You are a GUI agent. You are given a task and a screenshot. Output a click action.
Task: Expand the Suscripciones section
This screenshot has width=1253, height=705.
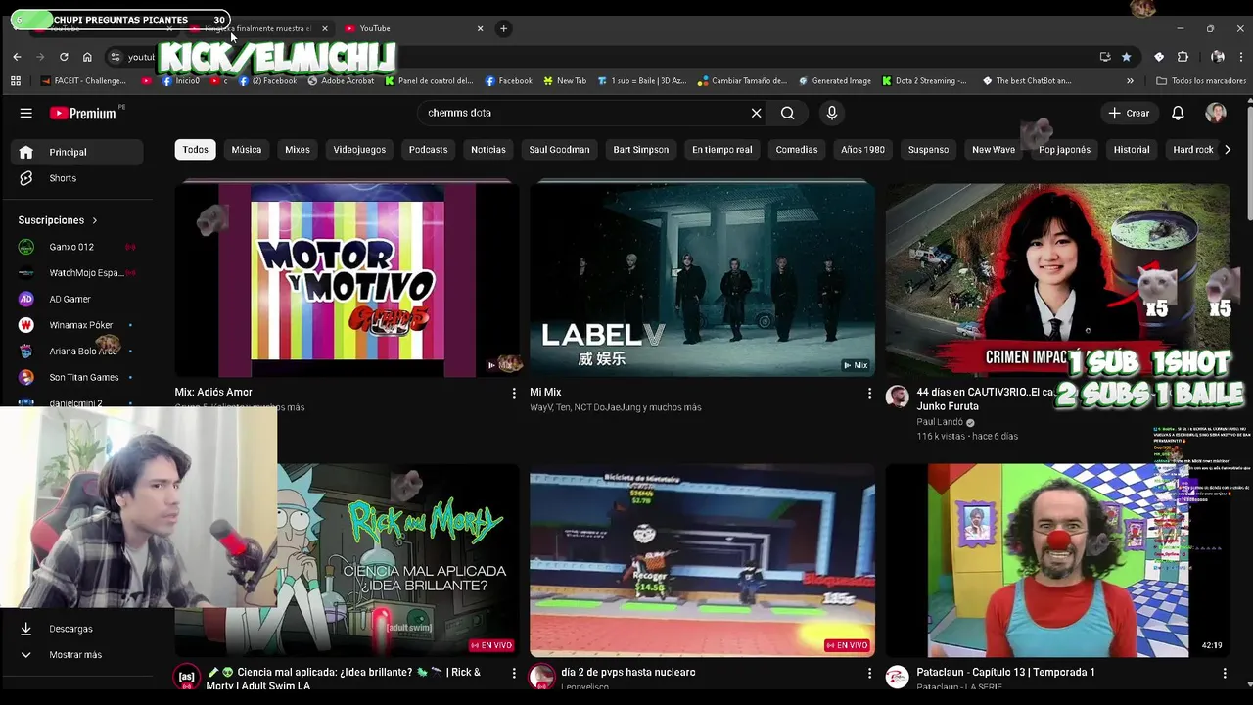point(58,220)
